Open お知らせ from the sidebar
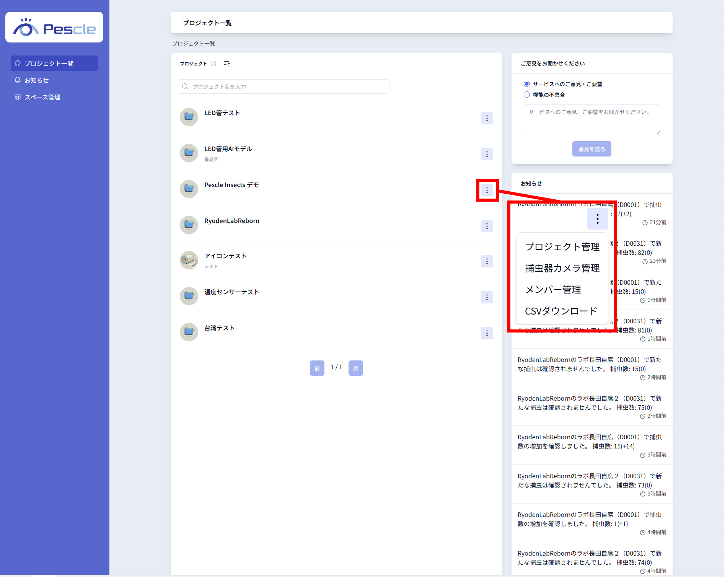This screenshot has height=577, width=725. pos(37,80)
